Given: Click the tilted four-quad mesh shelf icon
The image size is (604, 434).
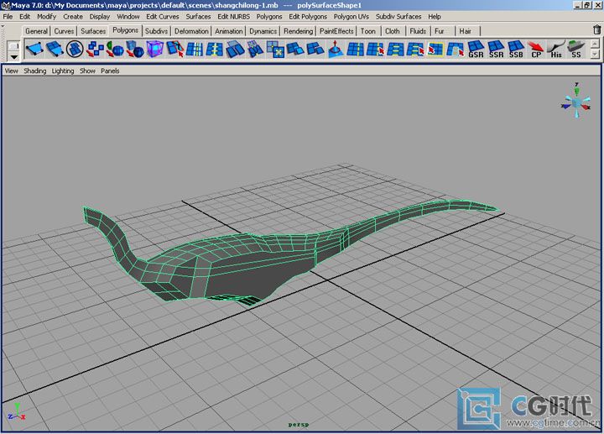Looking at the screenshot, I should (55, 50).
